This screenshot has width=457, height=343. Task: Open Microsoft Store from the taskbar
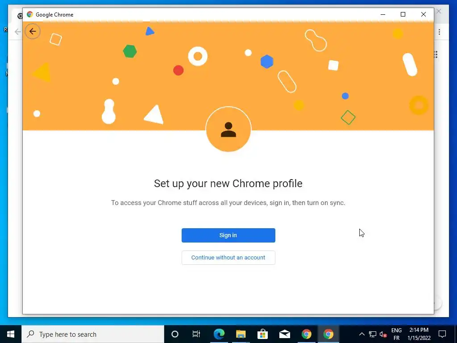pos(262,334)
